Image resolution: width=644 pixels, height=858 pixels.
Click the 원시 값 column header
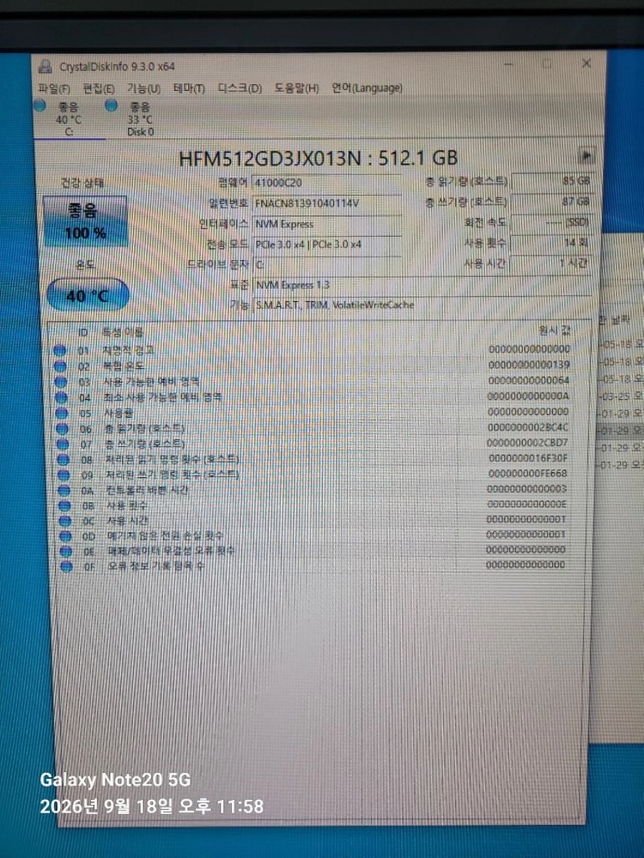pyautogui.click(x=555, y=330)
